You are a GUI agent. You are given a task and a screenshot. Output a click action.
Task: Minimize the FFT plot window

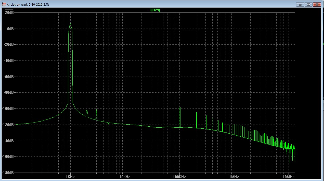coord(301,4)
